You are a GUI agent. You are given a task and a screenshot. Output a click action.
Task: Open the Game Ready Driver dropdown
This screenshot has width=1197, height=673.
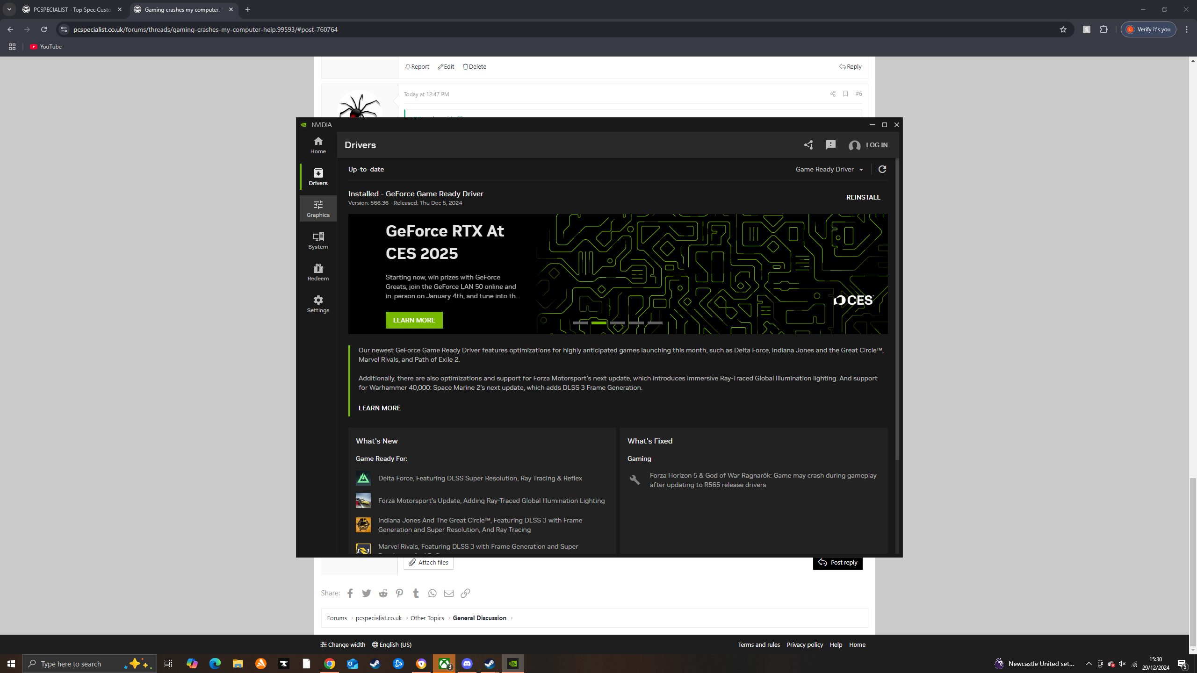[829, 169]
